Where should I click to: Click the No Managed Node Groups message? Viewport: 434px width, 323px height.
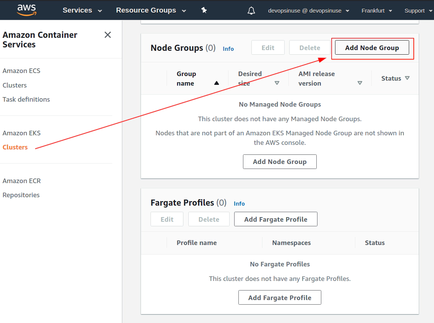coord(280,104)
